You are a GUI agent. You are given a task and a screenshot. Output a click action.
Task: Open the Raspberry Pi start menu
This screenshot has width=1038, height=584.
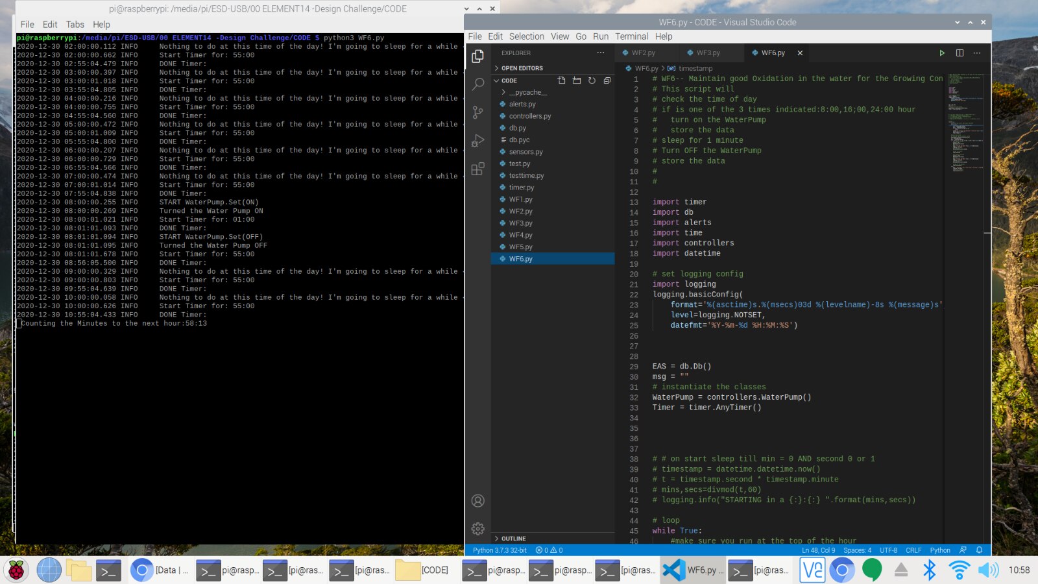tap(16, 570)
